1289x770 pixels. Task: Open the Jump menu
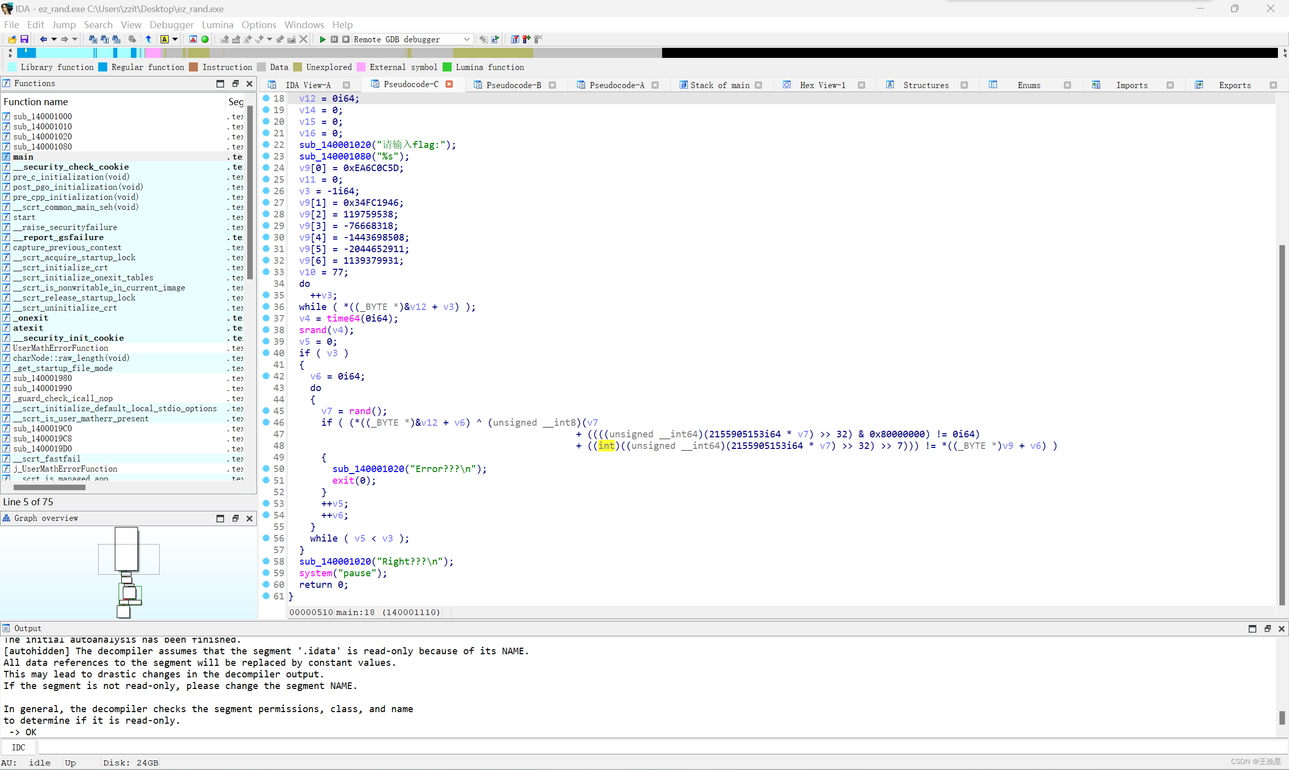[x=62, y=25]
